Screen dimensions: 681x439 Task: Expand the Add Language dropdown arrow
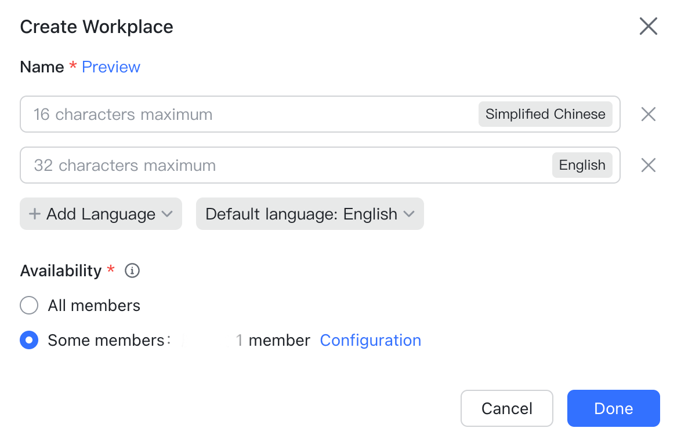(x=167, y=214)
